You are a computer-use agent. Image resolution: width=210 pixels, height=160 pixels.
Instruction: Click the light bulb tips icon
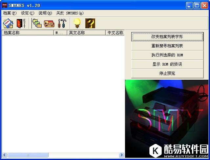(77, 23)
